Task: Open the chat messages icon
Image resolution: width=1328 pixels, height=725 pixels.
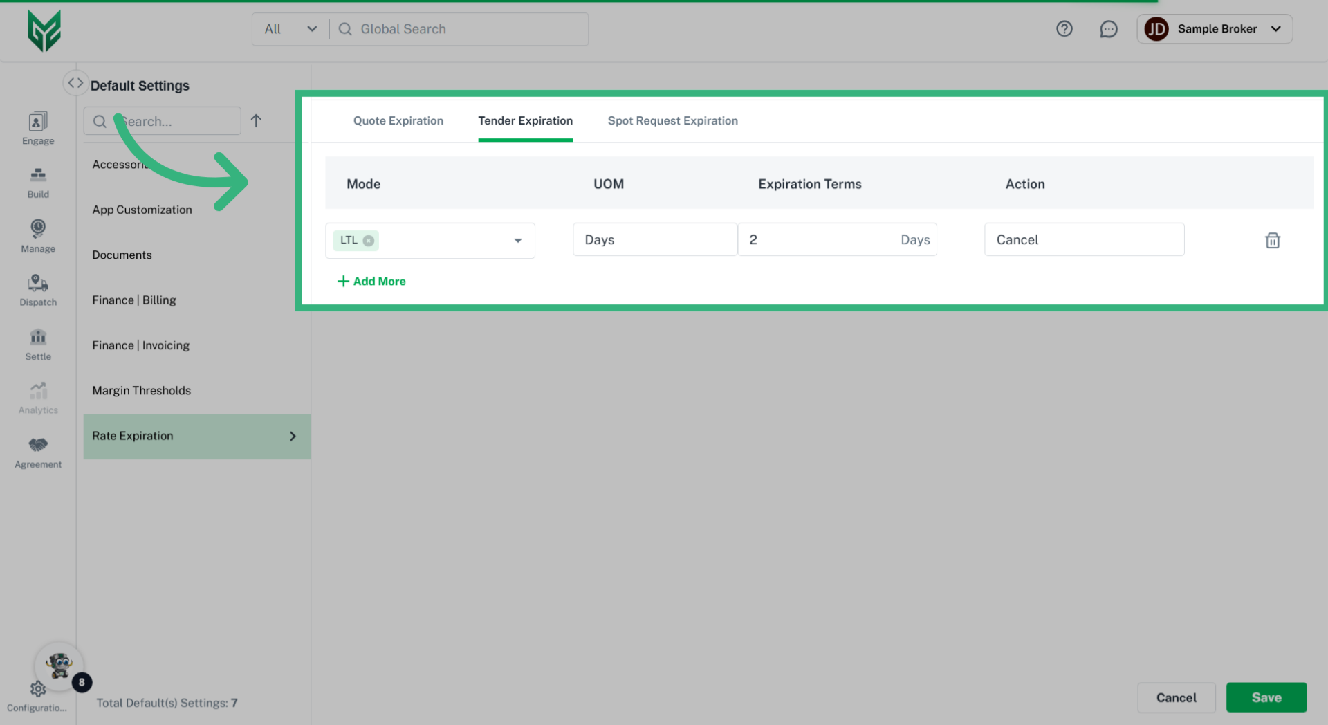Action: 1109,29
